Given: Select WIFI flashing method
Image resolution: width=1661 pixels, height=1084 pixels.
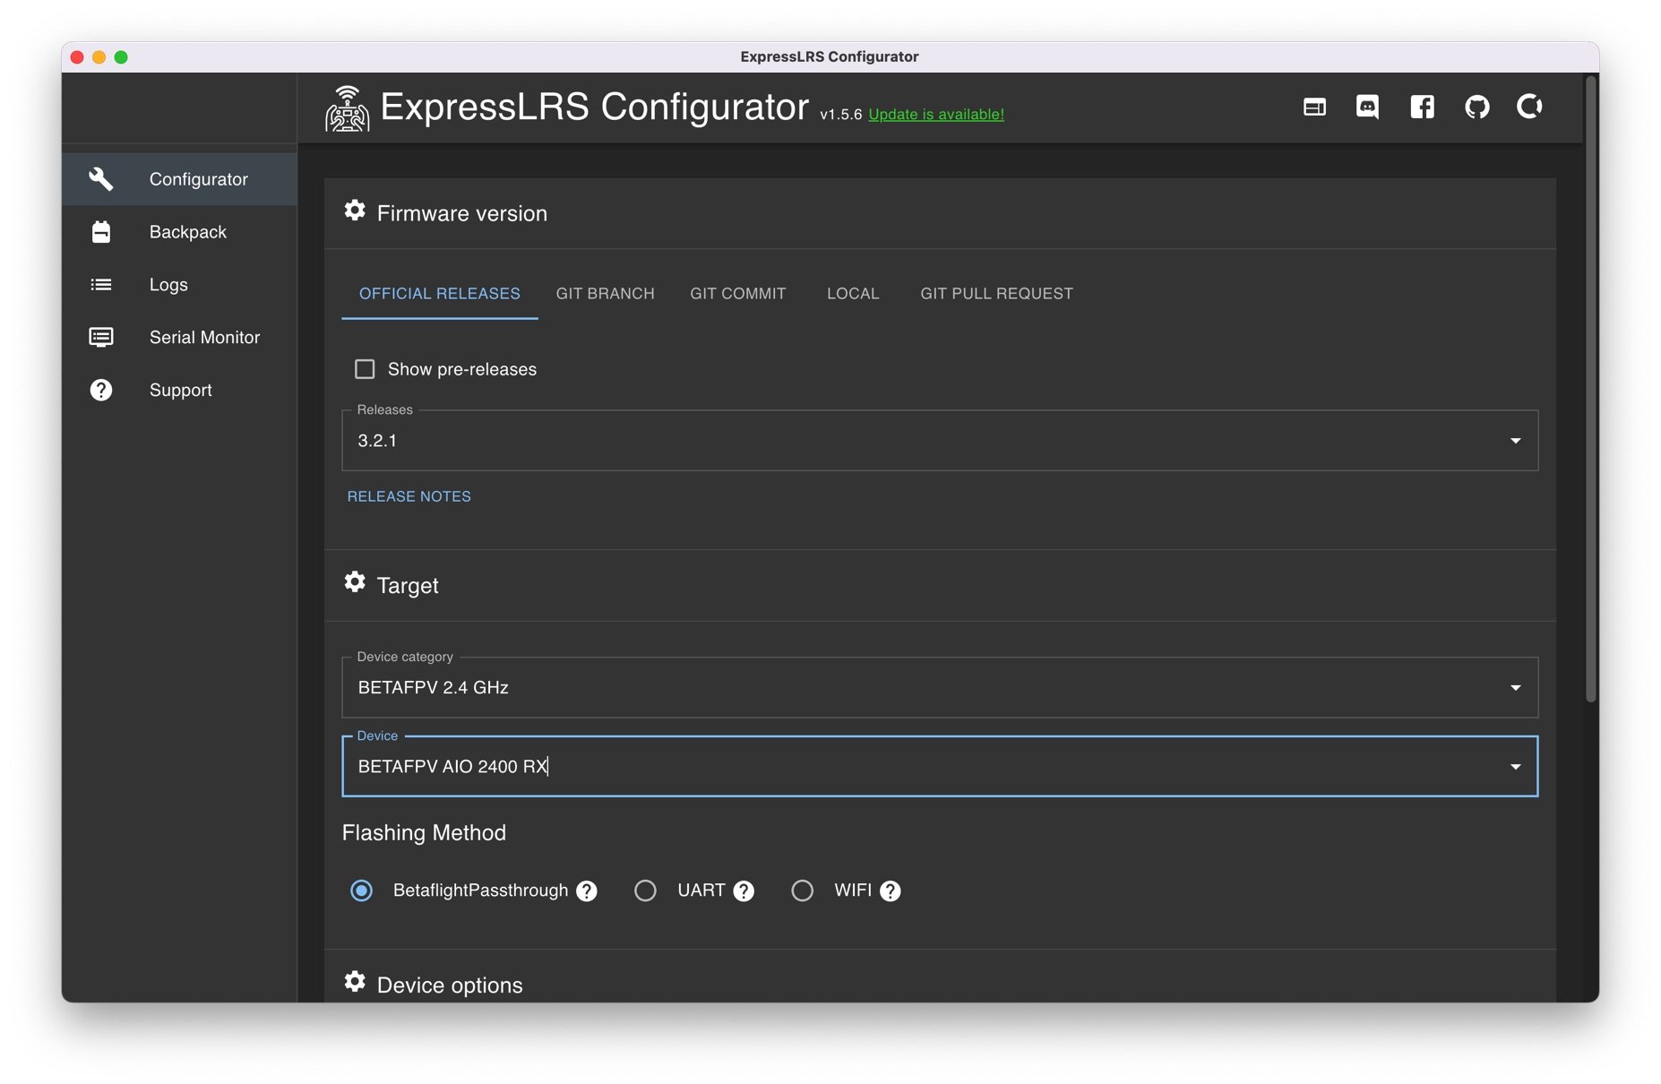Looking at the screenshot, I should coord(802,890).
